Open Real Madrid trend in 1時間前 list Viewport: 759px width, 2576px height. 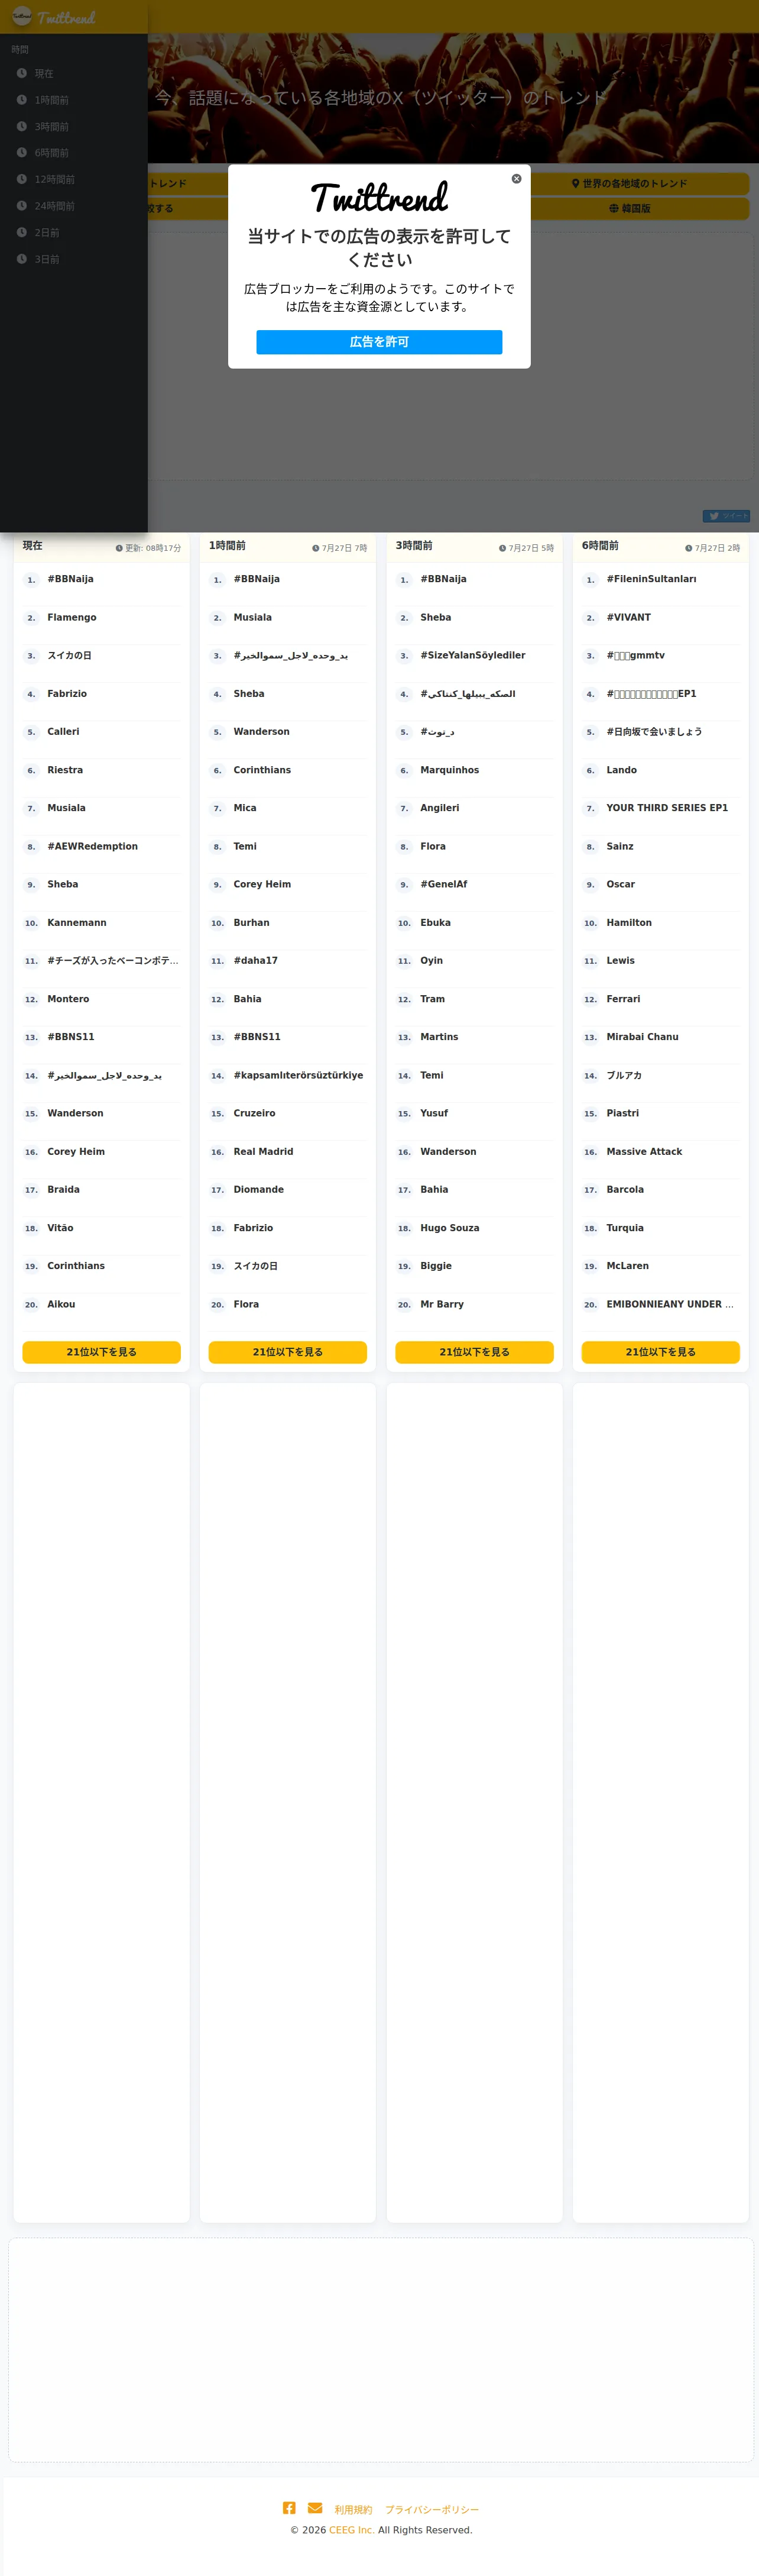click(264, 1152)
